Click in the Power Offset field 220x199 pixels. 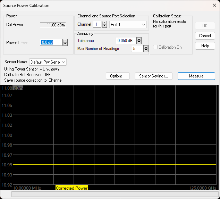click(x=51, y=42)
